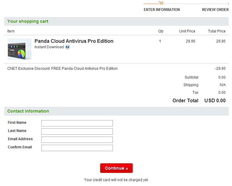Click into the Email Address field
The width and height of the screenshot is (232, 186).
point(77,140)
